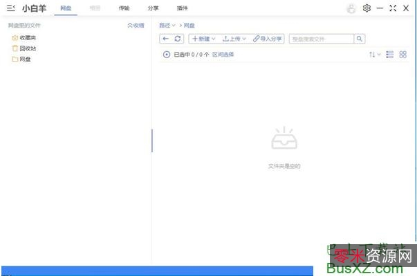This screenshot has height=276, width=417.
Task: Open the 路径 dropdown
Action: pos(167,26)
